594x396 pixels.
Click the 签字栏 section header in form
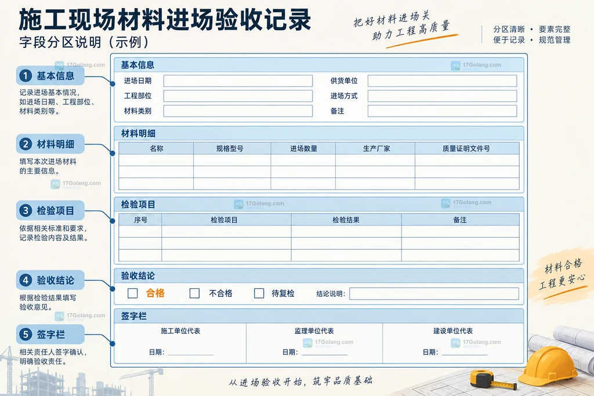pos(319,316)
